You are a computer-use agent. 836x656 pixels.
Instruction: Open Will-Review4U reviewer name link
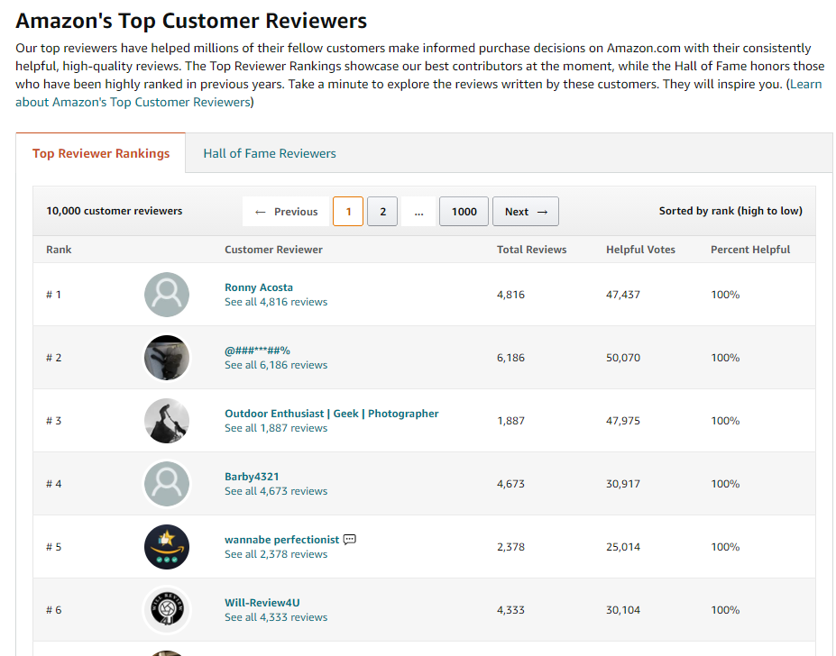coord(262,603)
